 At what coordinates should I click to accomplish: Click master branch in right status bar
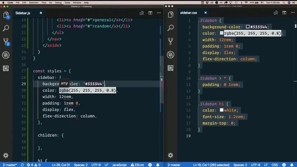coord(174,165)
